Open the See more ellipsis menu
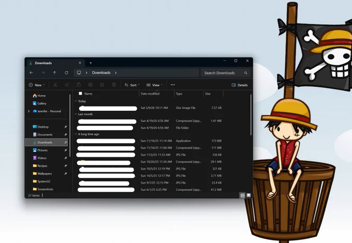 click(172, 85)
